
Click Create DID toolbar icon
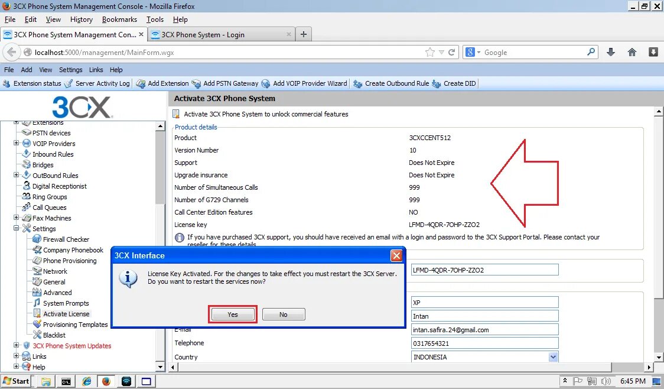tap(437, 83)
